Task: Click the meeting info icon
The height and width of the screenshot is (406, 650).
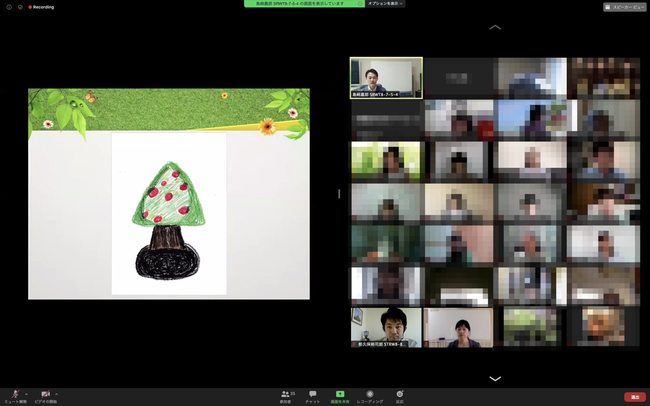Action: click(x=9, y=7)
